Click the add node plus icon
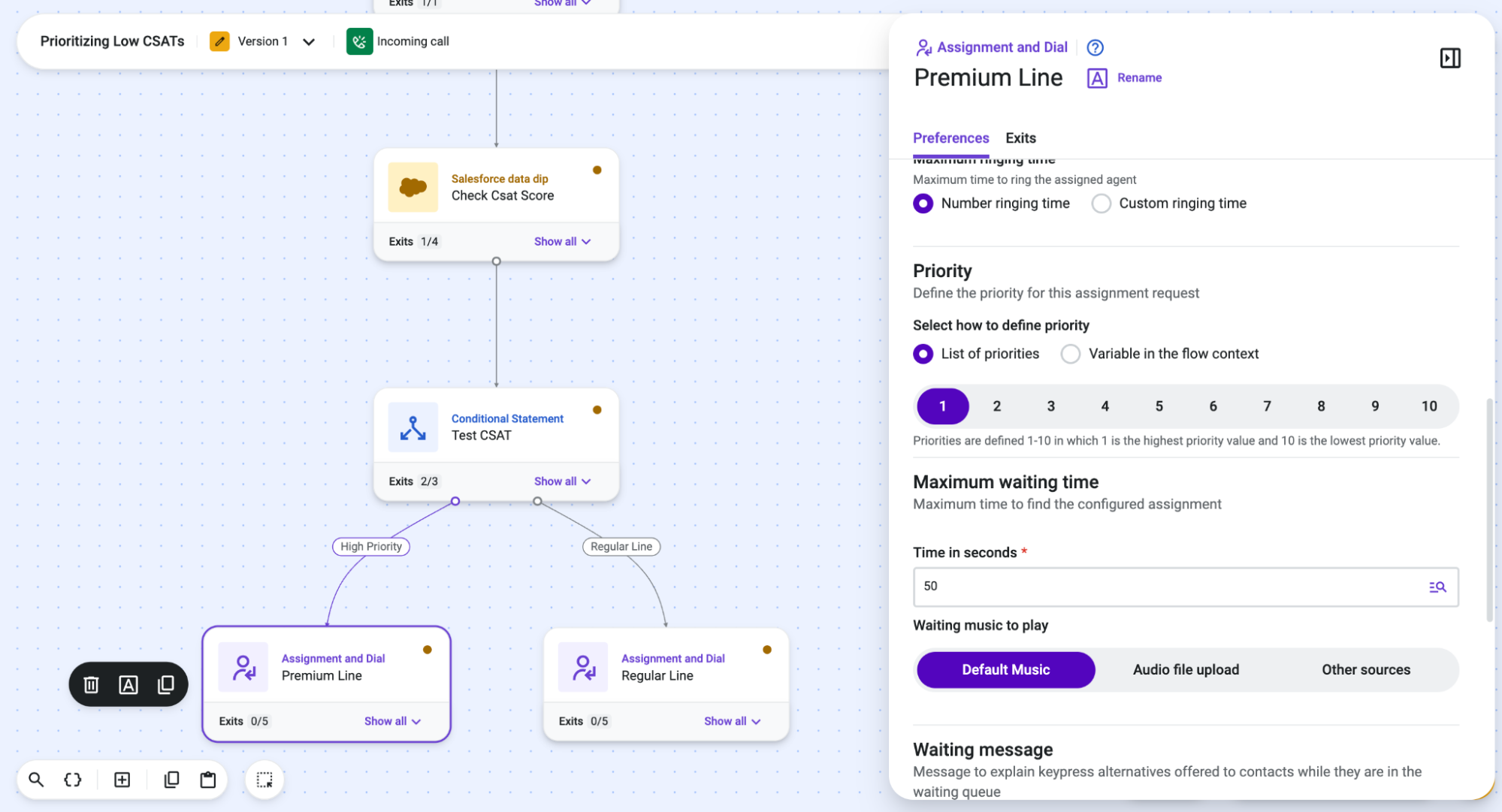Image resolution: width=1502 pixels, height=812 pixels. 122,780
